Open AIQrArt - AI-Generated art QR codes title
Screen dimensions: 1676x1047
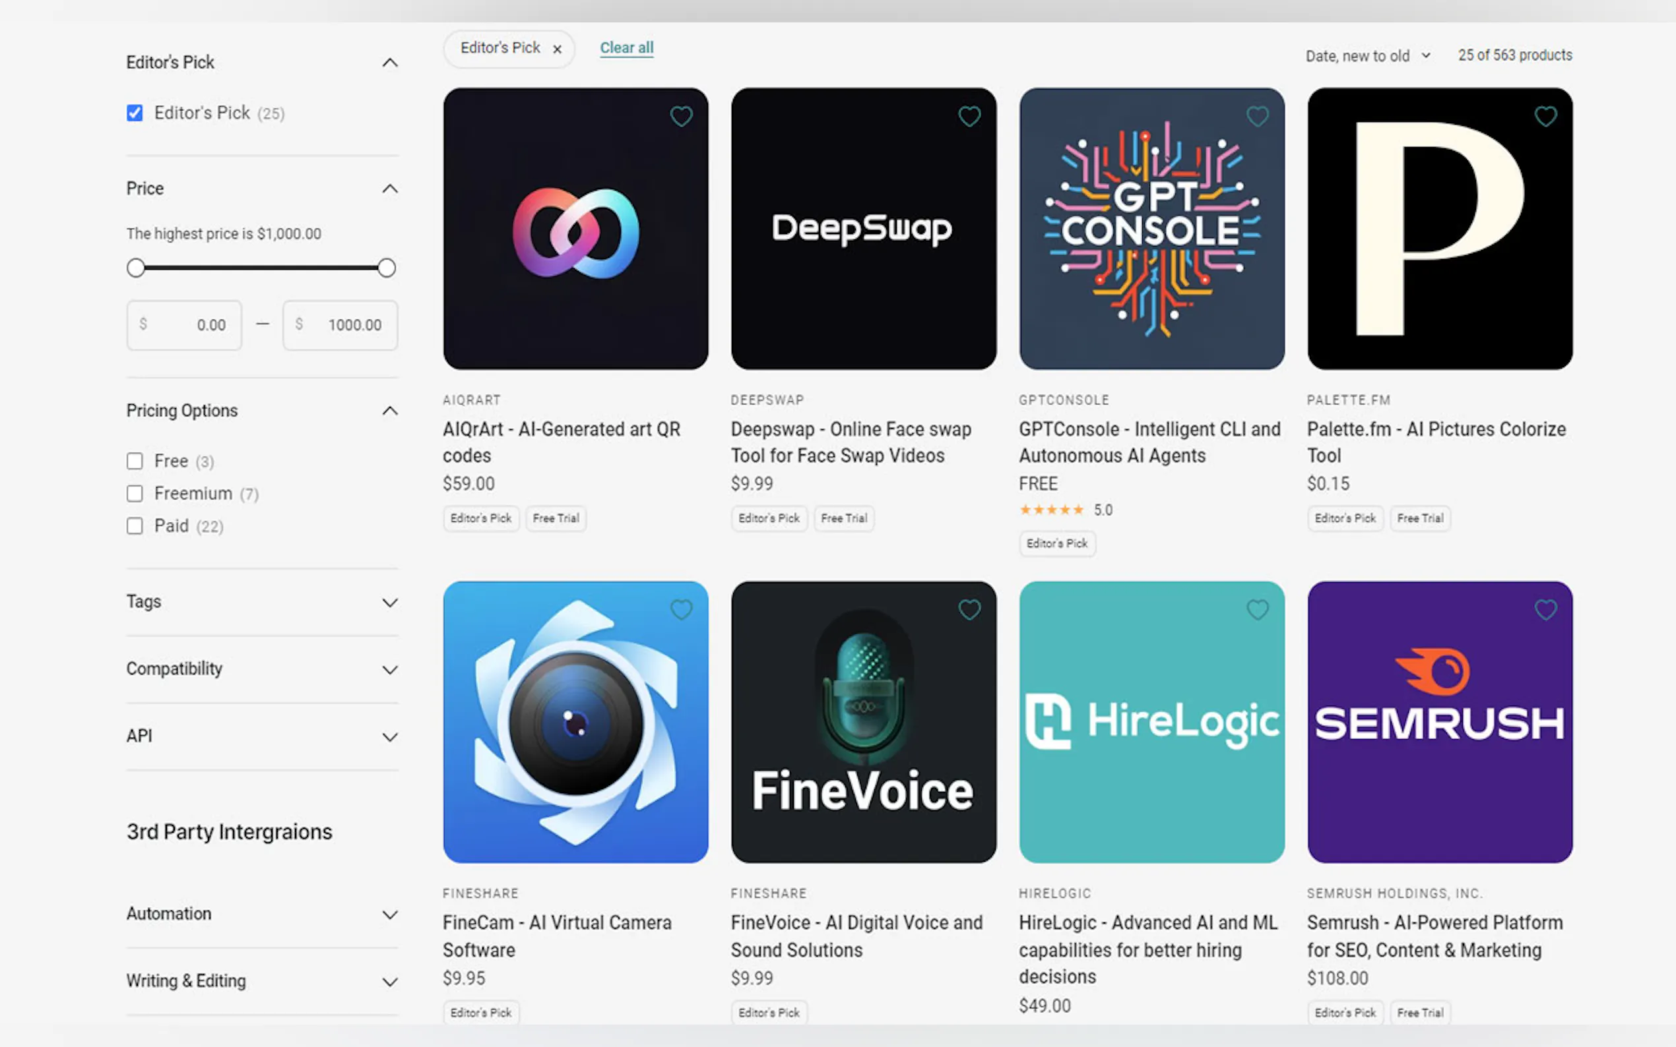562,442
